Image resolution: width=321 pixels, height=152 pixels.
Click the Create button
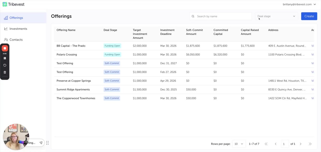[x=309, y=16]
